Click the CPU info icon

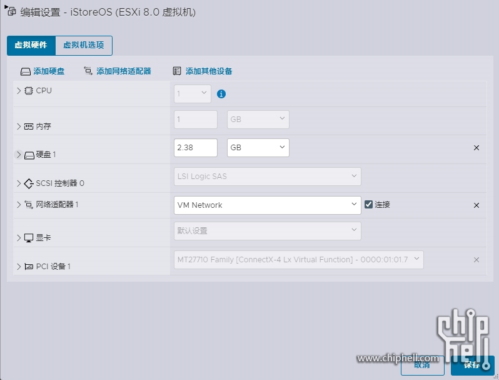click(221, 94)
